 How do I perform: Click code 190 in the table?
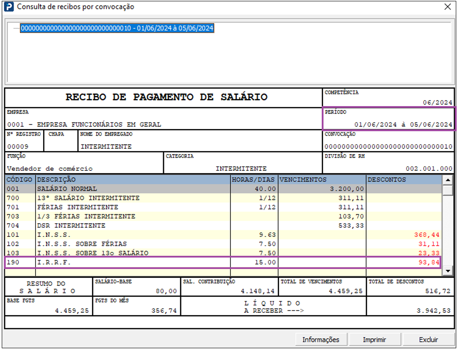13,262
